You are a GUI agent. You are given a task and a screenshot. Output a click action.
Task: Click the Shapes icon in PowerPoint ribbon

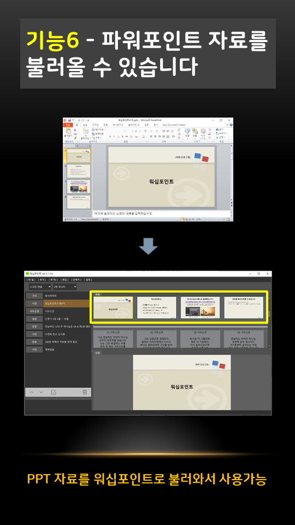(x=187, y=132)
